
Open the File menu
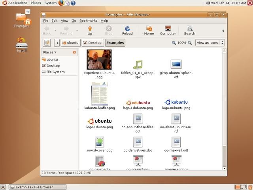click(x=45, y=21)
